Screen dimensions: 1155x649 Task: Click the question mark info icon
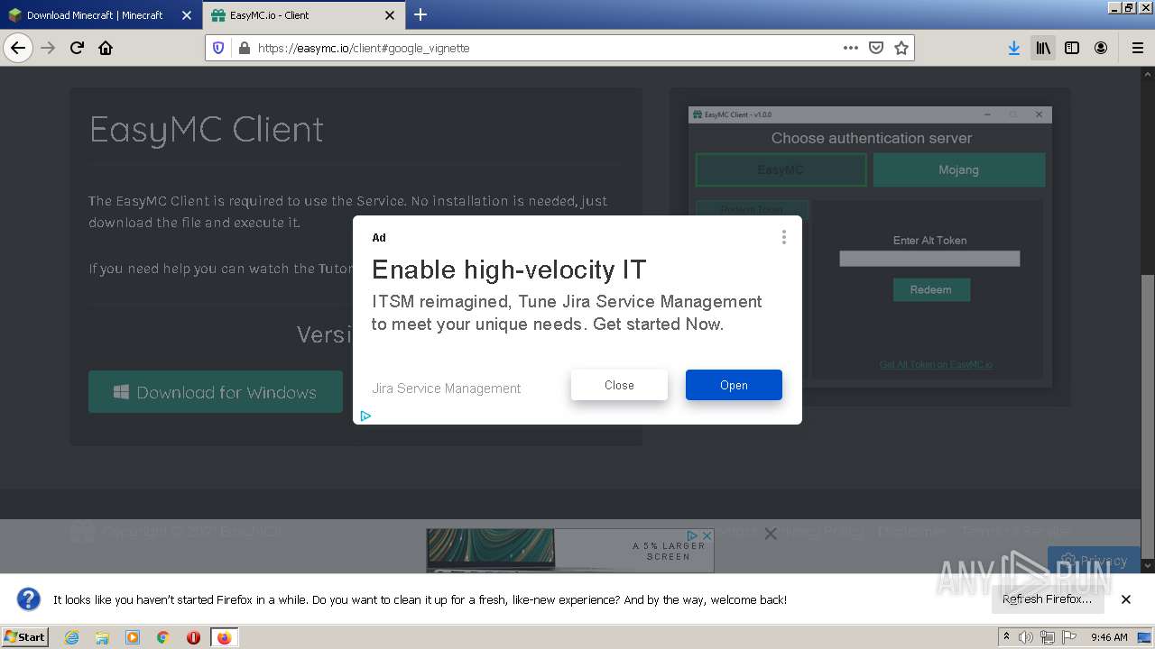click(29, 599)
